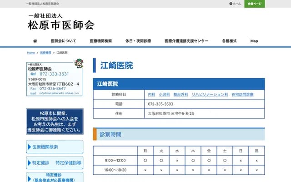291x182 pixels.
Task: Select 医療機関検索 in the navigation bar
Action: click(x=100, y=41)
